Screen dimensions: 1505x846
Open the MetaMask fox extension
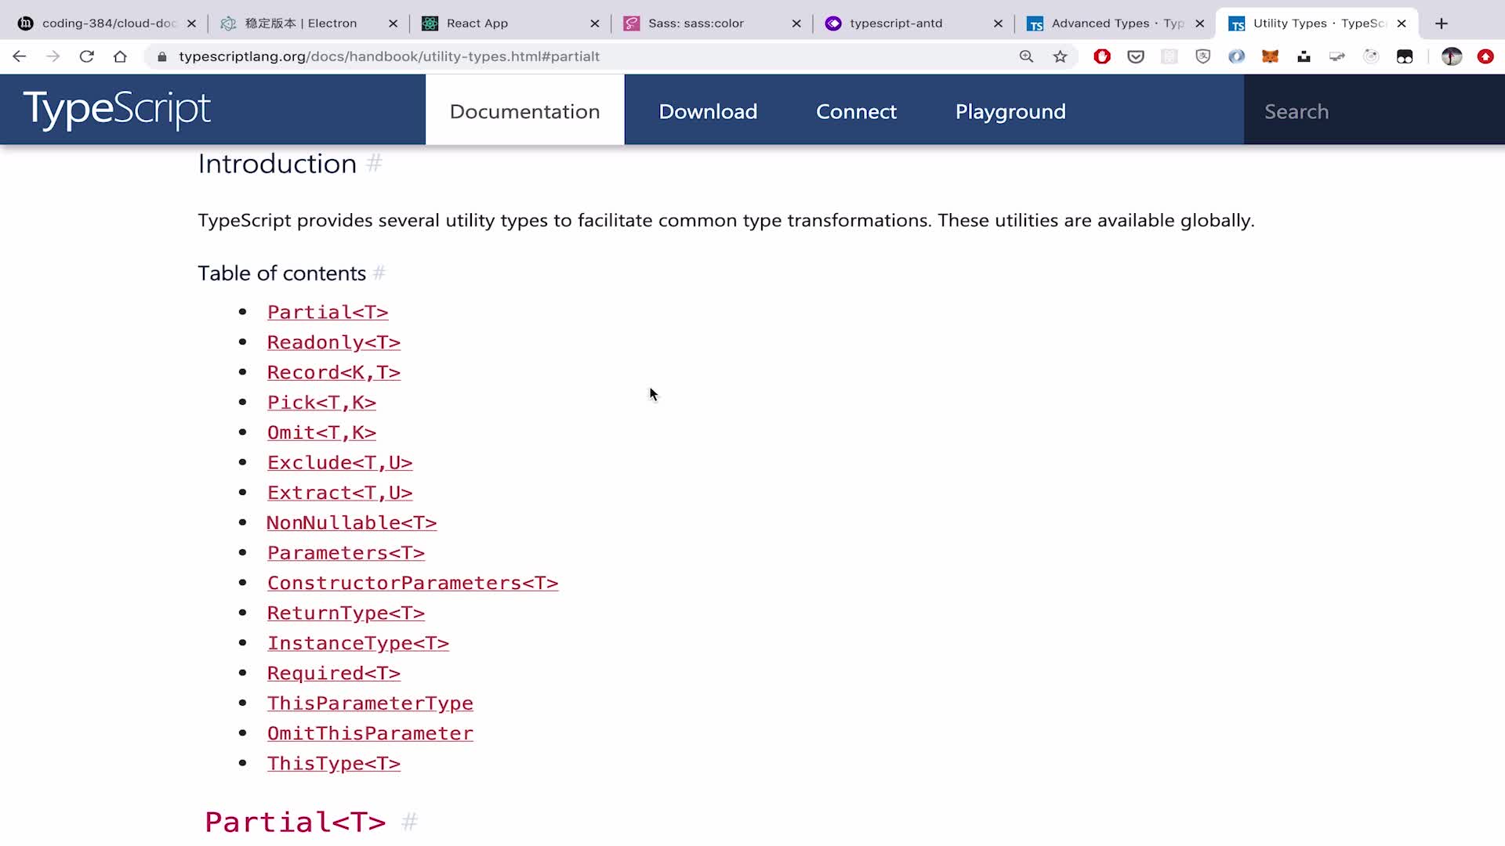click(x=1270, y=56)
